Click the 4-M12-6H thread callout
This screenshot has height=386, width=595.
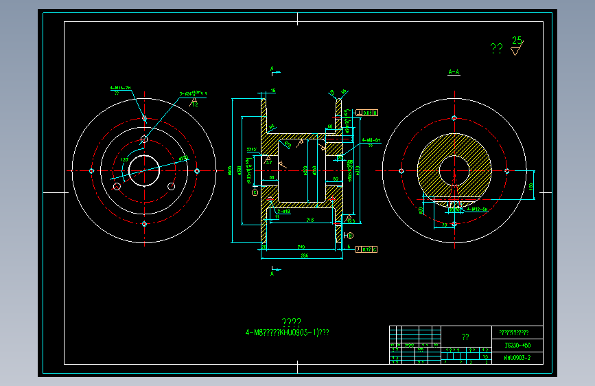click(477, 209)
